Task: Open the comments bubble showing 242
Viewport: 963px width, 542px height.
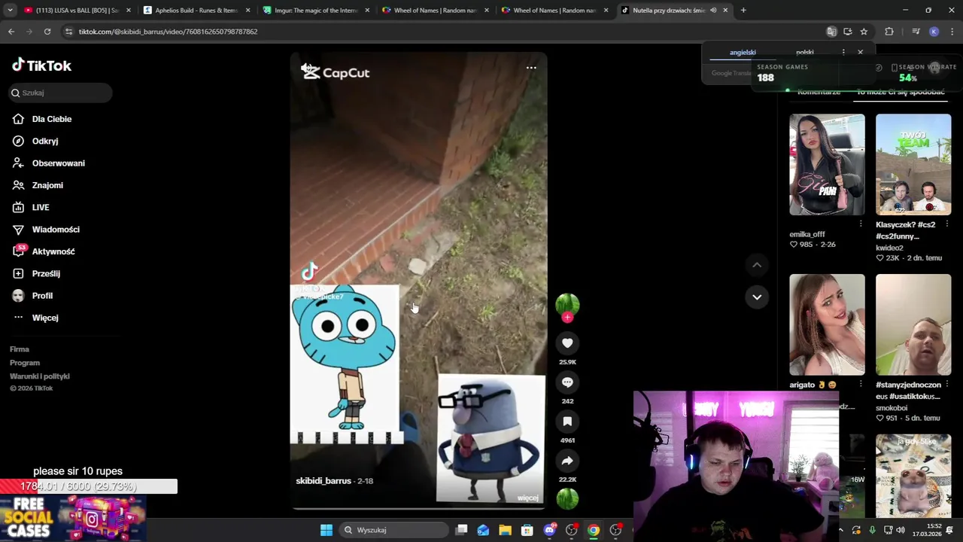Action: pos(567,382)
